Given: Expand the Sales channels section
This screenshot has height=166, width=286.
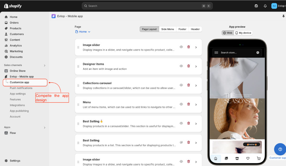Looking at the screenshot, I should 44,65.
